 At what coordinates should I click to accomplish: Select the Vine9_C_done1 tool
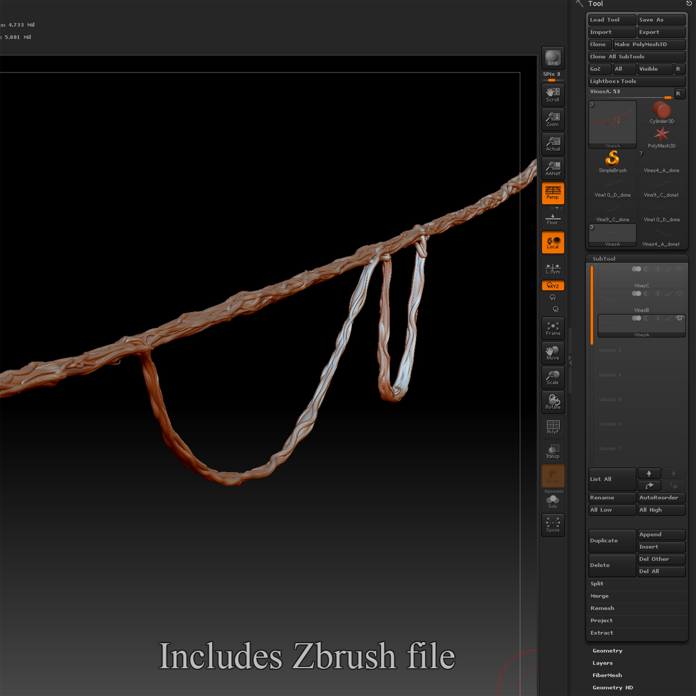coord(662,187)
